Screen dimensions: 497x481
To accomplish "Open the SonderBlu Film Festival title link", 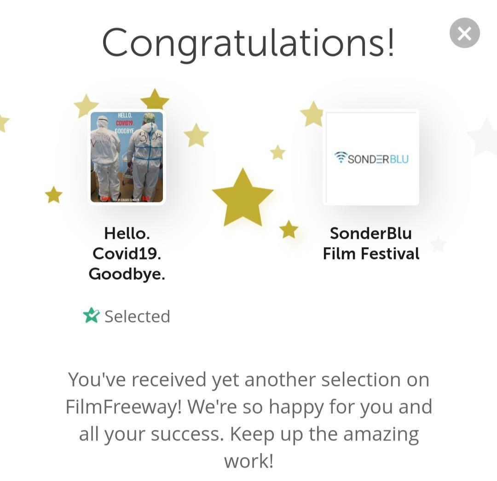I will point(371,243).
